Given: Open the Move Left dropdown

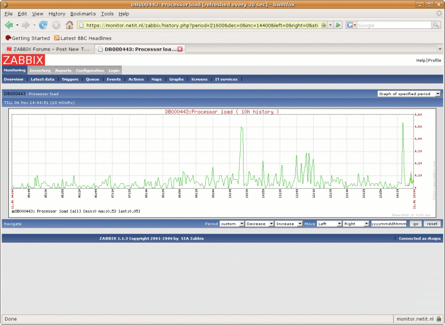Looking at the screenshot, I should [x=329, y=223].
